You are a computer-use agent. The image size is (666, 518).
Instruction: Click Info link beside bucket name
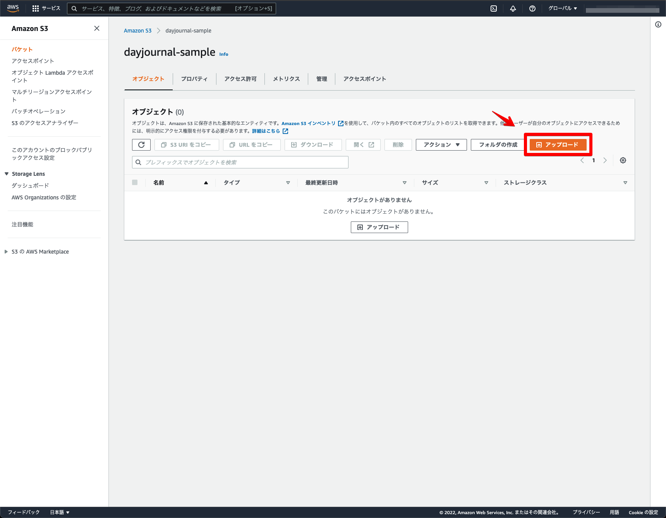[224, 54]
